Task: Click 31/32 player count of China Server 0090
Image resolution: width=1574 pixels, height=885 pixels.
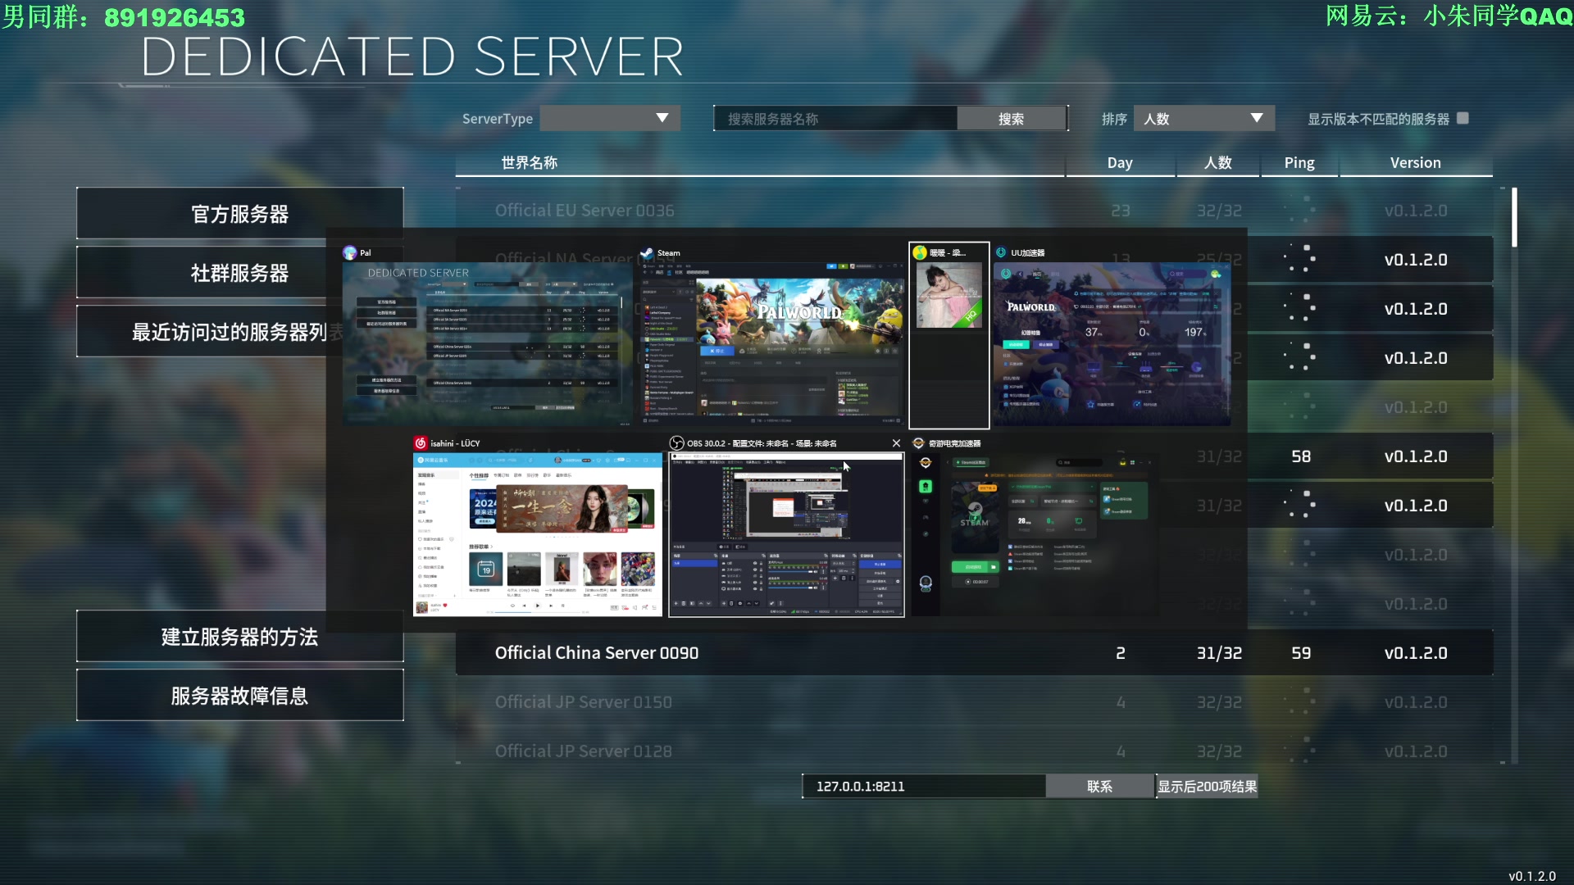Action: [x=1219, y=653]
